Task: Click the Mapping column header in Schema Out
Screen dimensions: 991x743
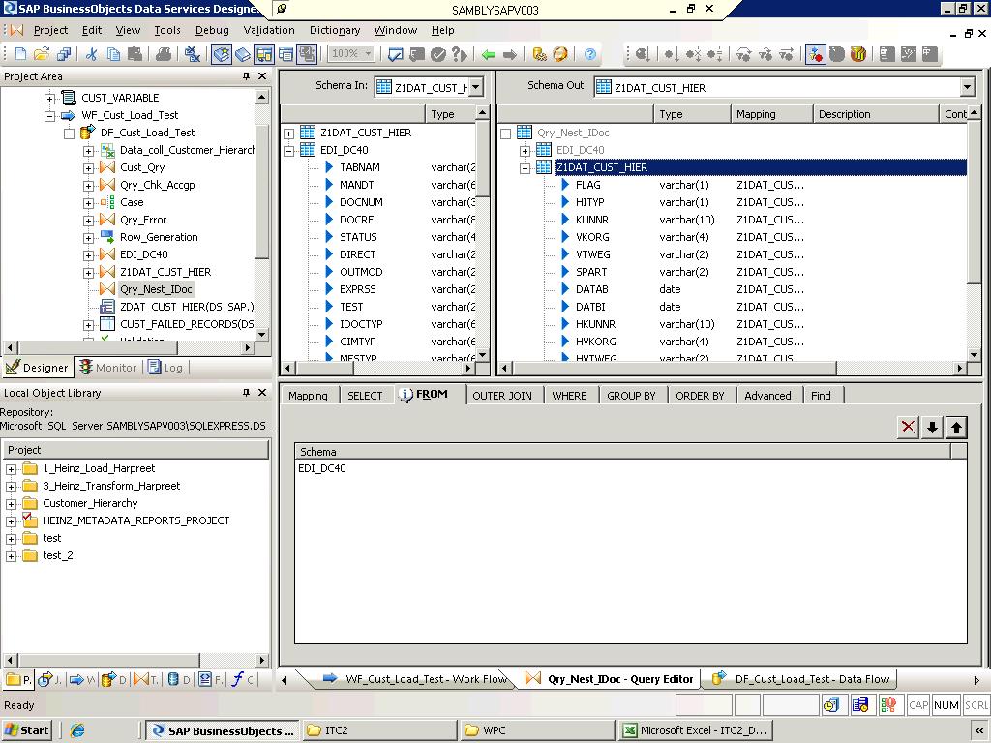Action: click(x=771, y=114)
